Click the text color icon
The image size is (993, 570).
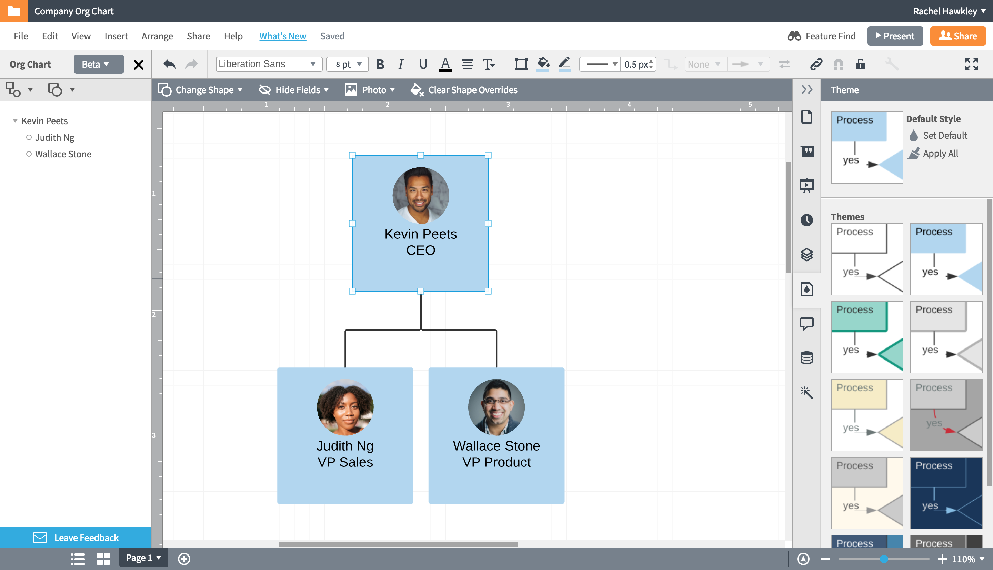point(443,64)
